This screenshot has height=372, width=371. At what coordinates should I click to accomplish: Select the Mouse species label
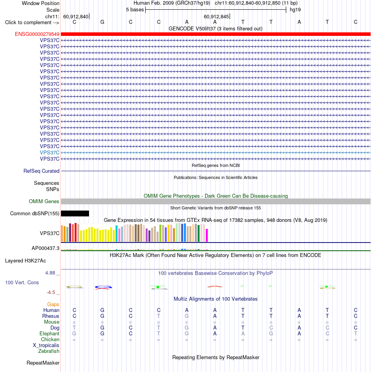(52, 322)
